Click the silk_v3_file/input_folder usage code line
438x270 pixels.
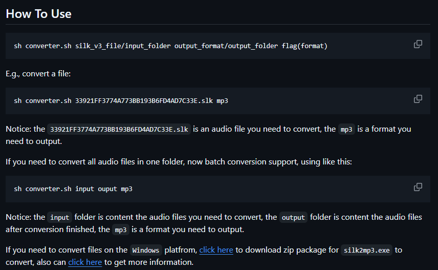[x=171, y=46]
